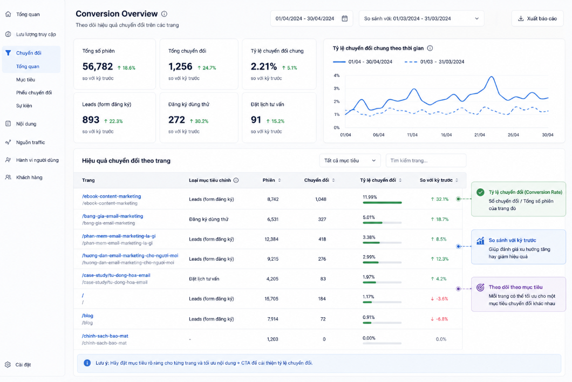Click the info icon next to chart title

[x=430, y=48]
